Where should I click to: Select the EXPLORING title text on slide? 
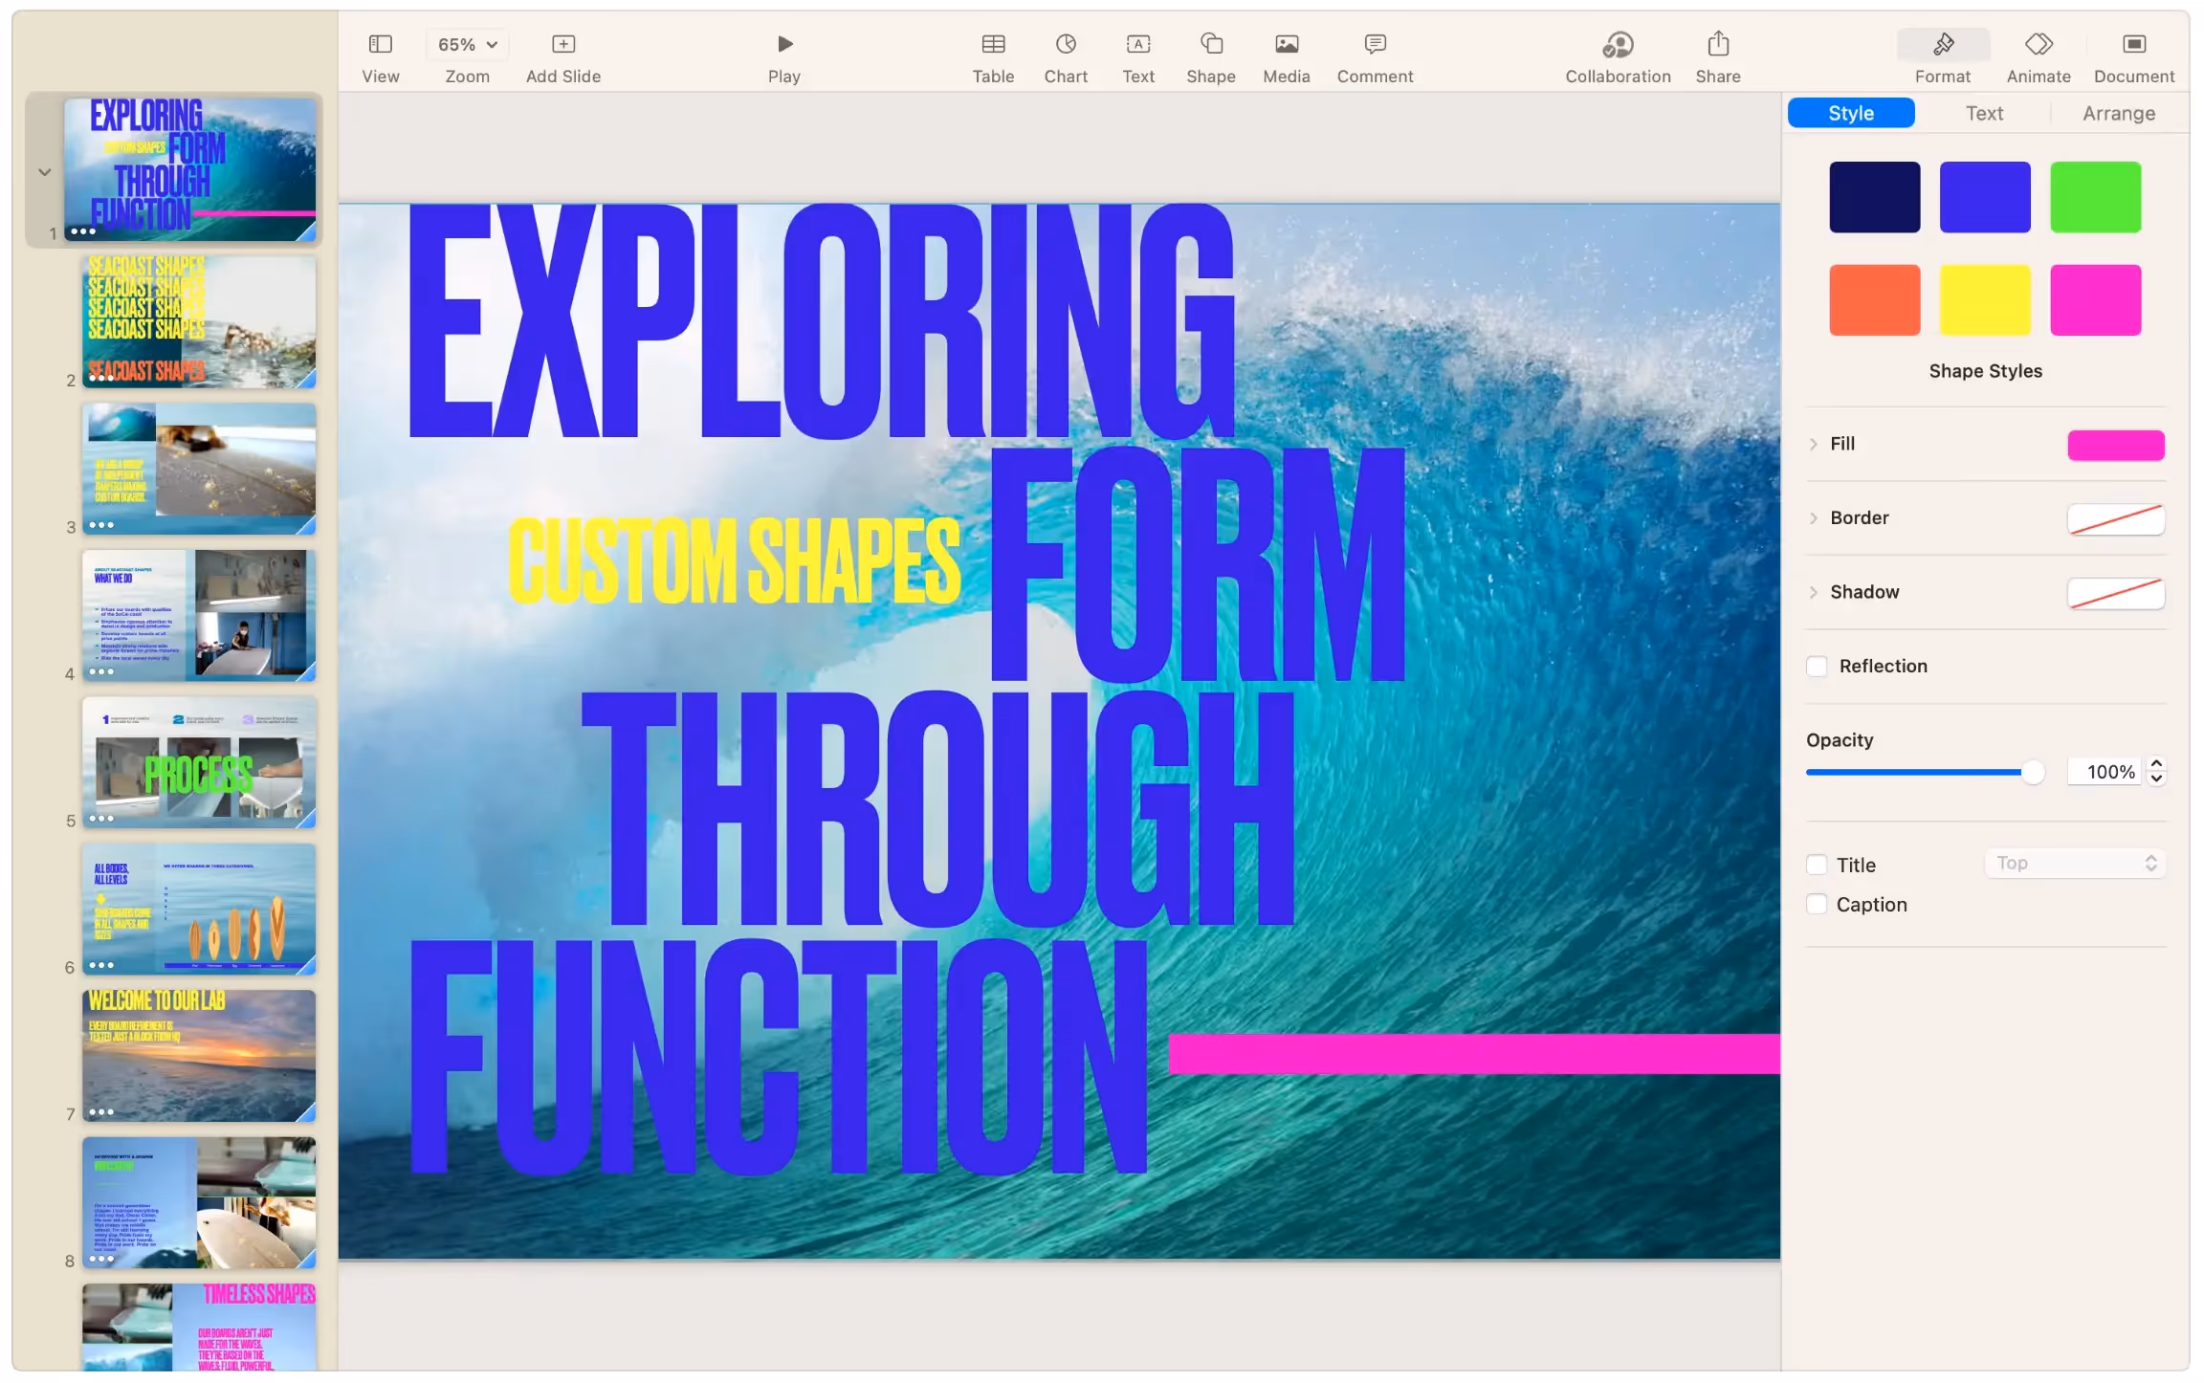(x=821, y=321)
